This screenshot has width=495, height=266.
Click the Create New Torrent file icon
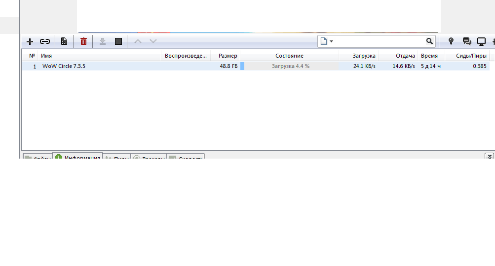click(x=64, y=41)
